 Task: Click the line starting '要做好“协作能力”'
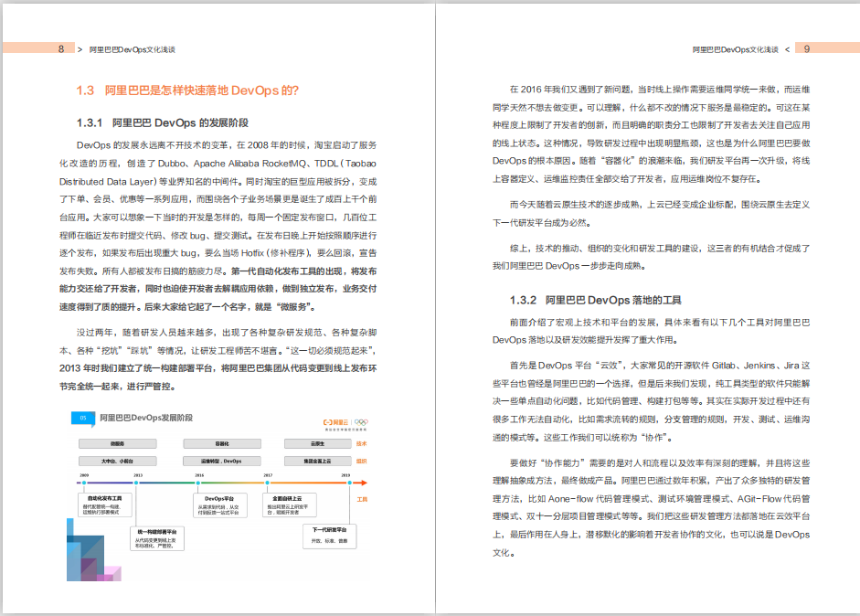coord(660,463)
